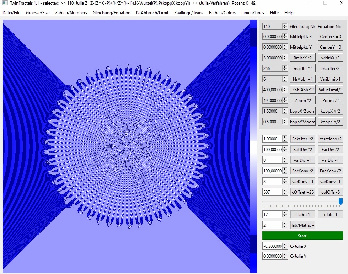The image size is (348, 274).
Task: Click the C-Julia Y value field
Action: [x=275, y=256]
